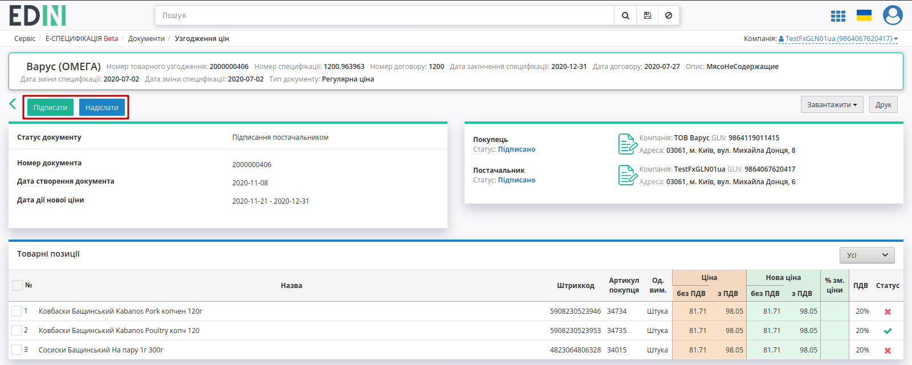Open the Усі filter dropdown
Viewport: 912px width, 365px height.
(867, 255)
